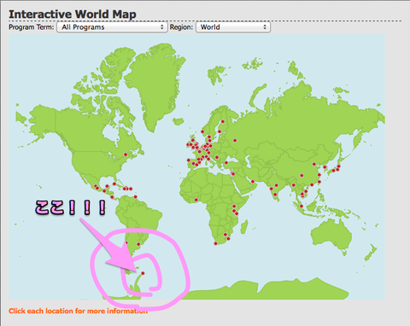The height and width of the screenshot is (326, 410).
Task: Select the red marker in West Africa
Action: pos(196,200)
